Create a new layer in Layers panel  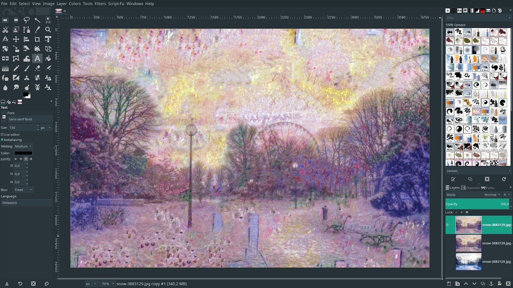click(449, 284)
